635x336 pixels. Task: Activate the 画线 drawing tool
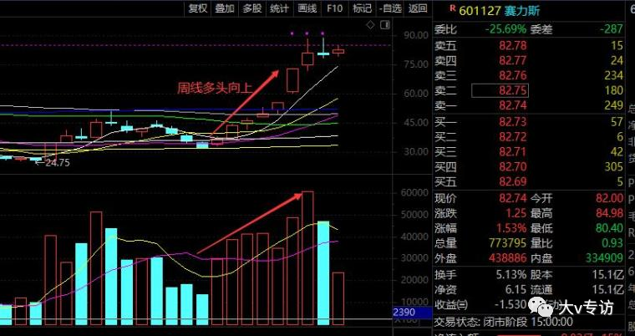coord(307,8)
